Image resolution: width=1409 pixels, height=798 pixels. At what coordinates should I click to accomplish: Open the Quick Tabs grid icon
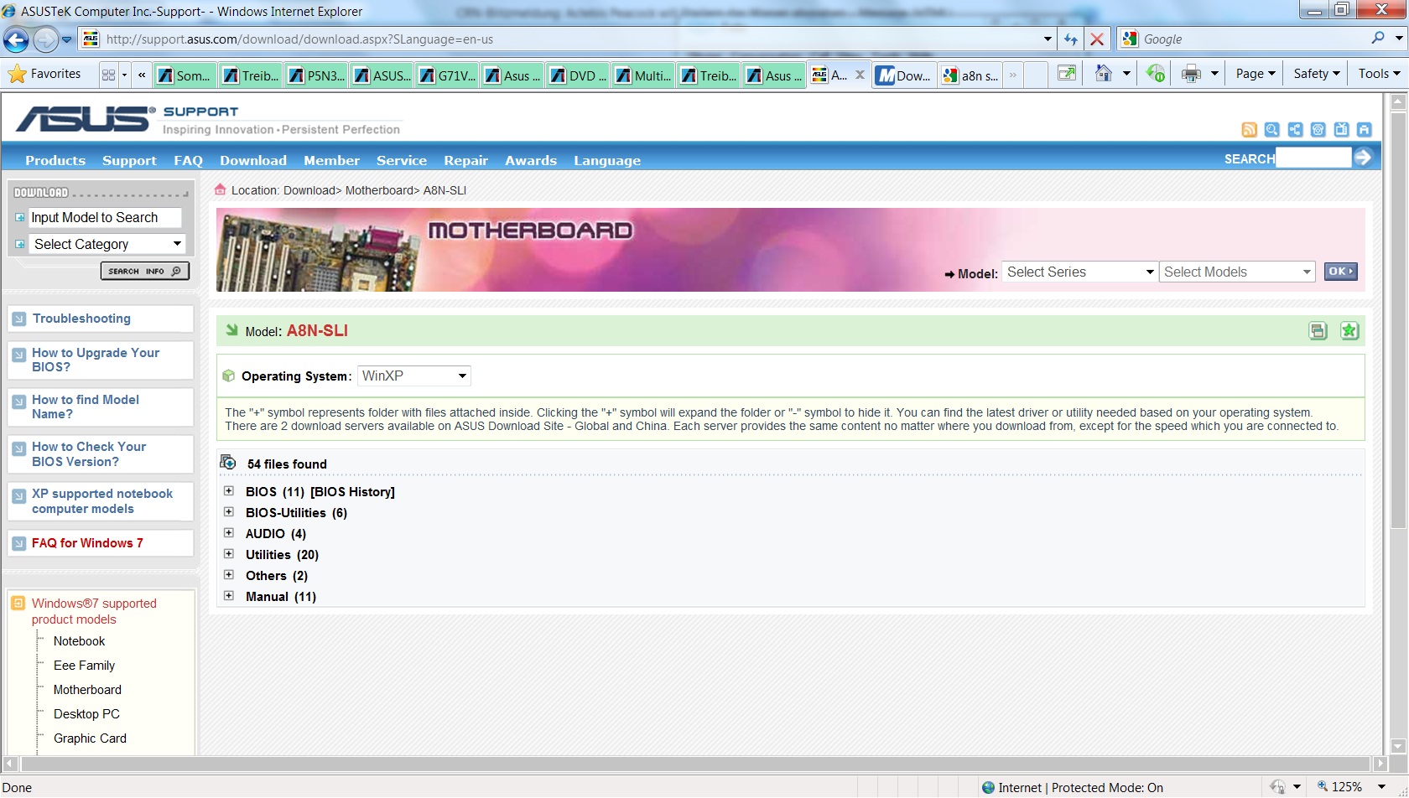[109, 75]
